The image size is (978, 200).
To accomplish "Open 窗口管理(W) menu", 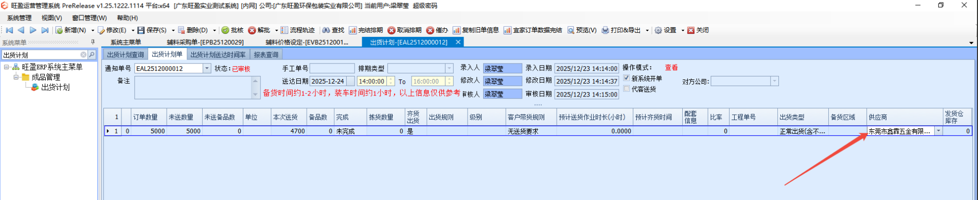I will coord(90,18).
